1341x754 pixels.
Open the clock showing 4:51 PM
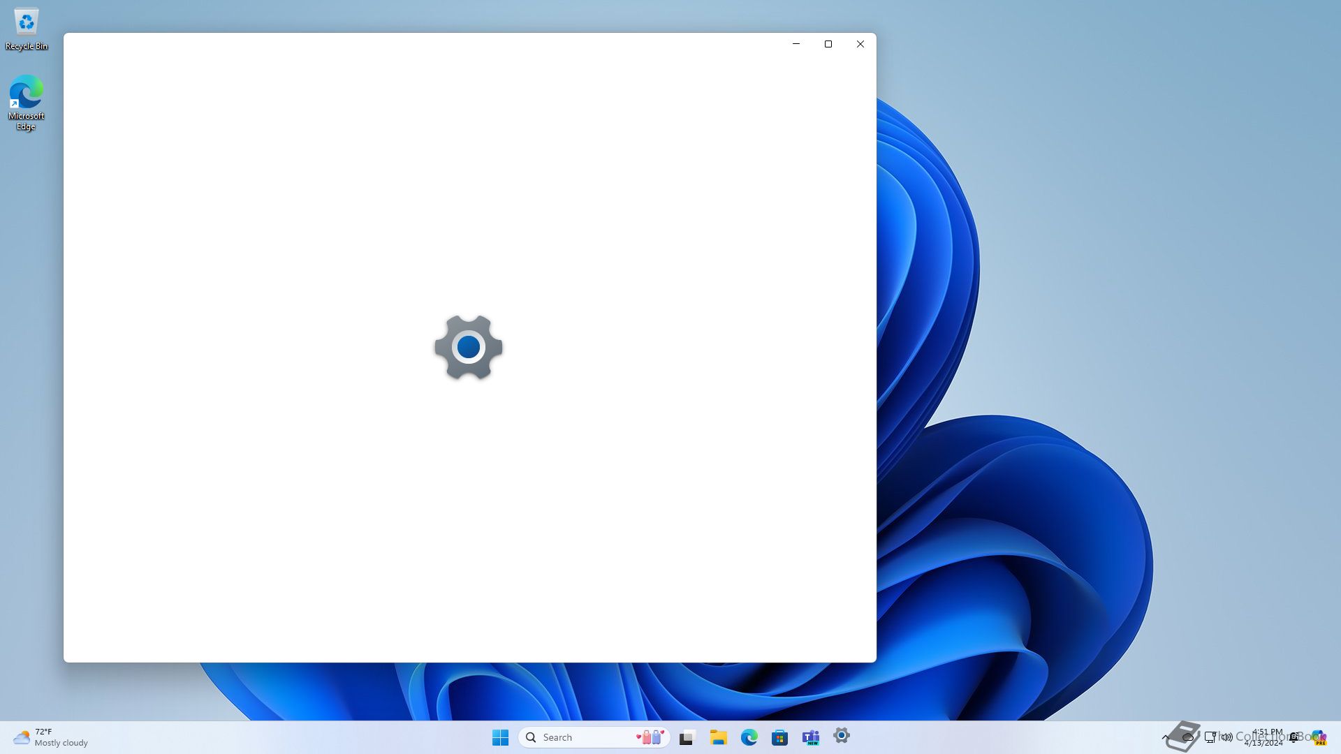(1264, 737)
